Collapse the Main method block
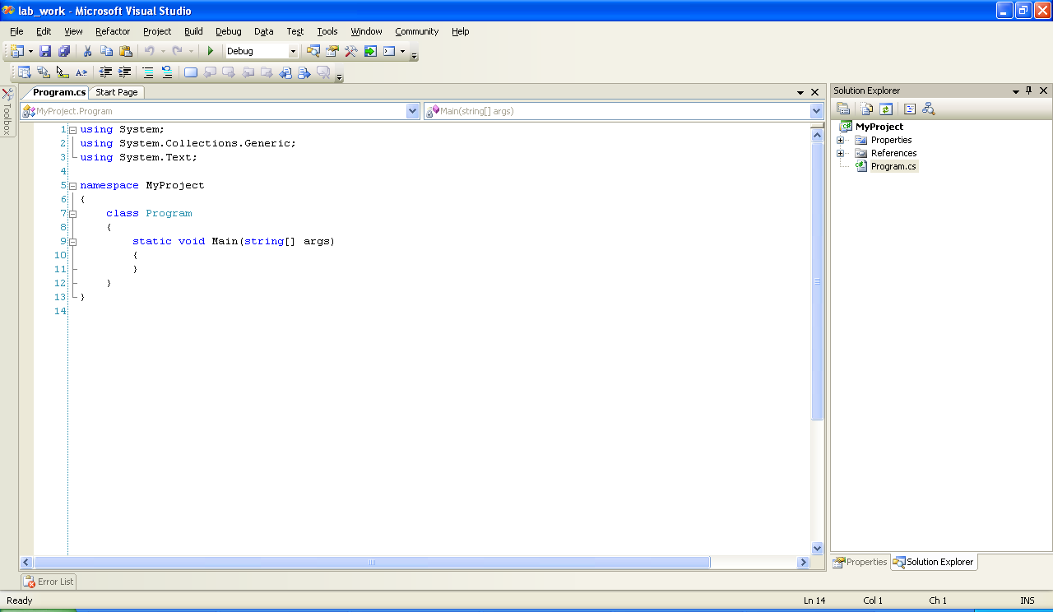 (x=73, y=242)
